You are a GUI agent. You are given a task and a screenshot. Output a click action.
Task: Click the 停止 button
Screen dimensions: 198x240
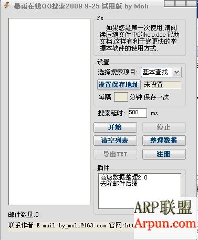(x=164, y=127)
